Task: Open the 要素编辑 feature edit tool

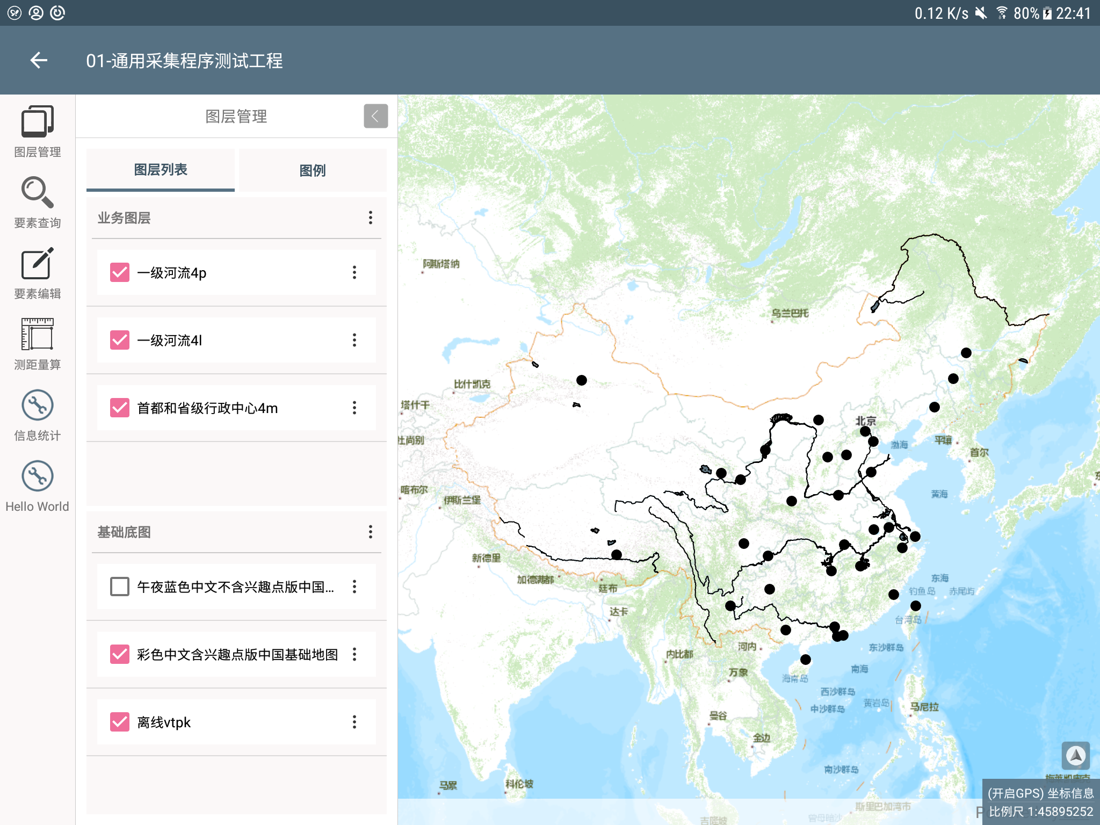Action: [37, 264]
